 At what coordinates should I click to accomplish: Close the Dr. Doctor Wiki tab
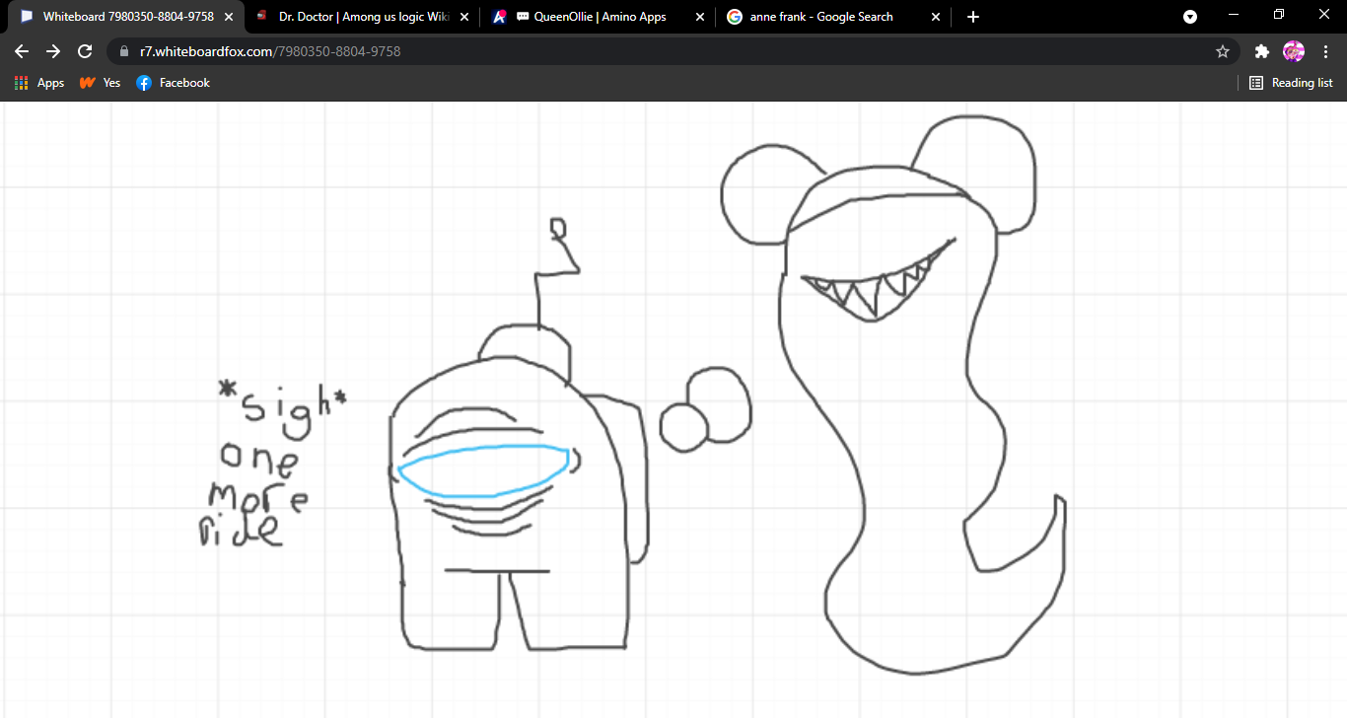[x=463, y=17]
